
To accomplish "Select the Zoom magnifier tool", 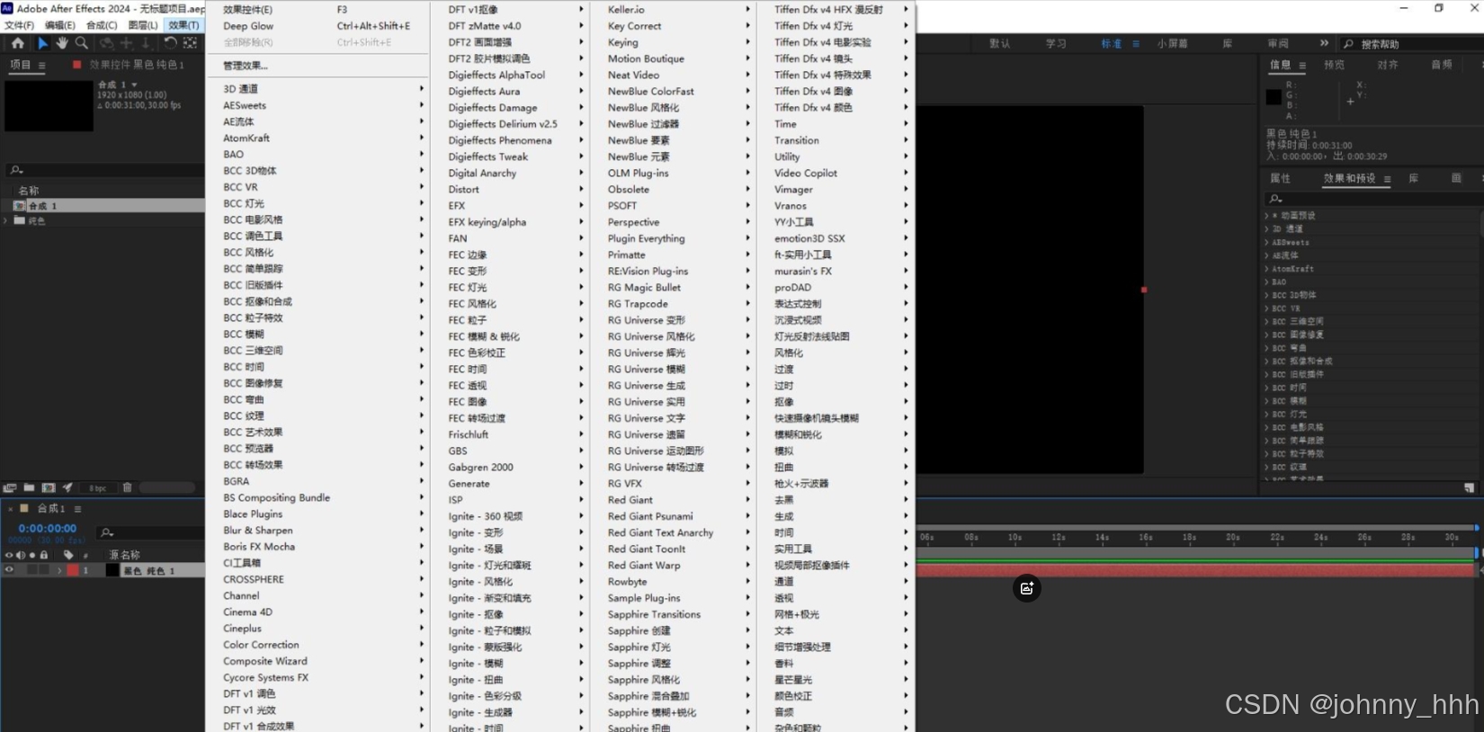I will [82, 43].
